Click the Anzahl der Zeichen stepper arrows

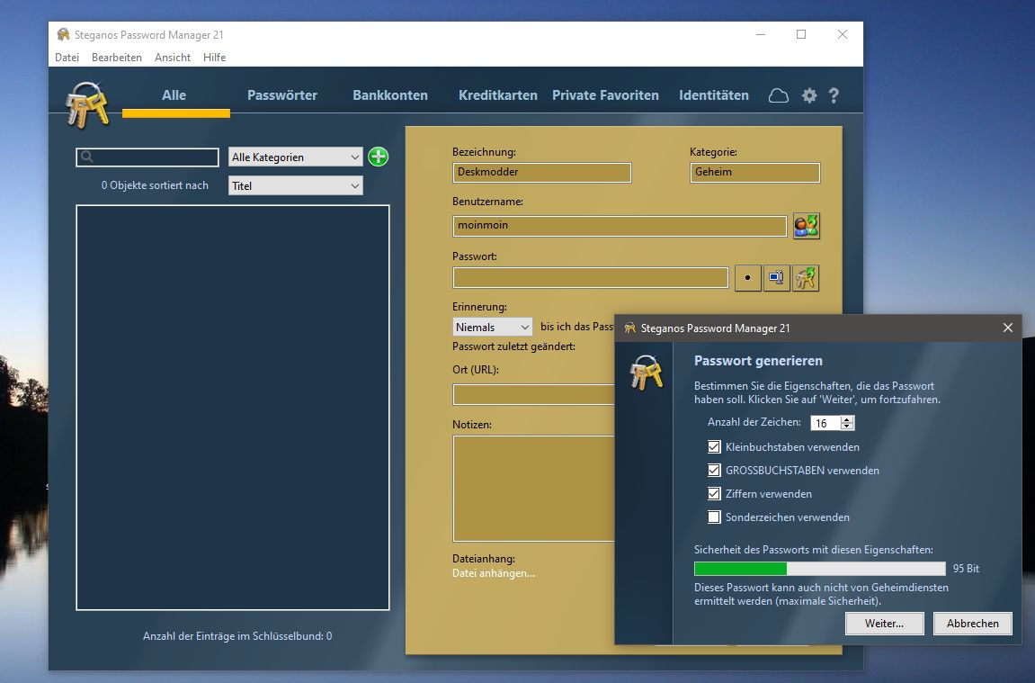[847, 423]
